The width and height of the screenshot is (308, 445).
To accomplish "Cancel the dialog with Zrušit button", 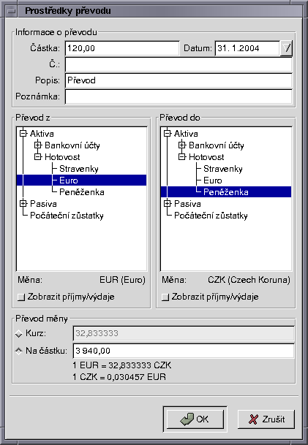I will [266, 419].
